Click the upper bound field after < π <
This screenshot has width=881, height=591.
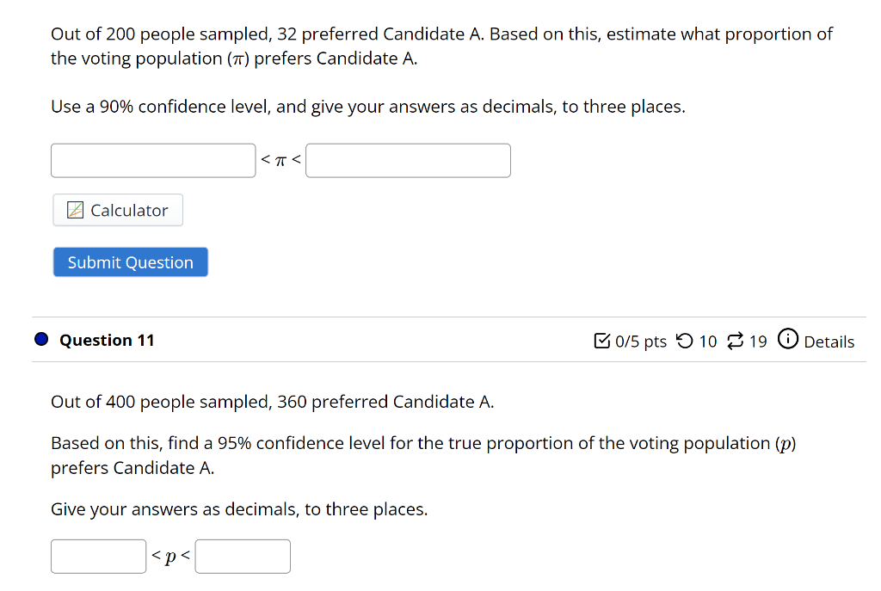pyautogui.click(x=408, y=160)
